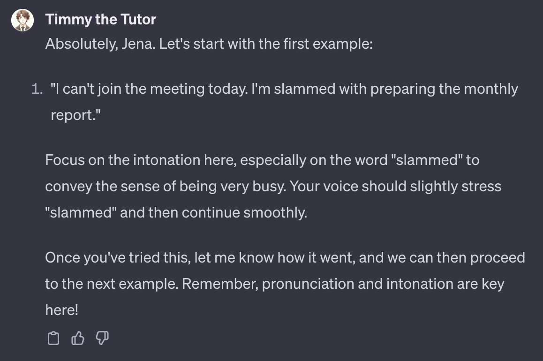This screenshot has width=543, height=361.
Task: Click the copy message clipboard icon
Action: tap(54, 338)
